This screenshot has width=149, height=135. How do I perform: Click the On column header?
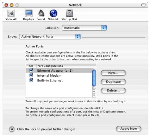click(x=31, y=66)
